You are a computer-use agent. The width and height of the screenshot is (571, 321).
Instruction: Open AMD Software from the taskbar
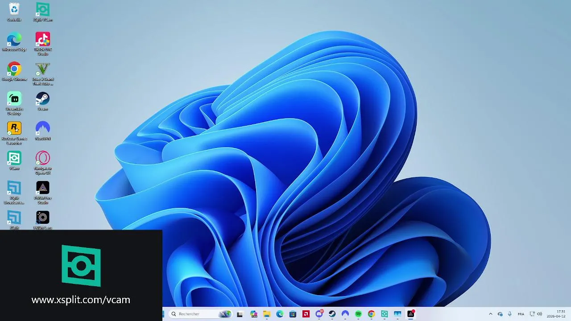click(306, 314)
